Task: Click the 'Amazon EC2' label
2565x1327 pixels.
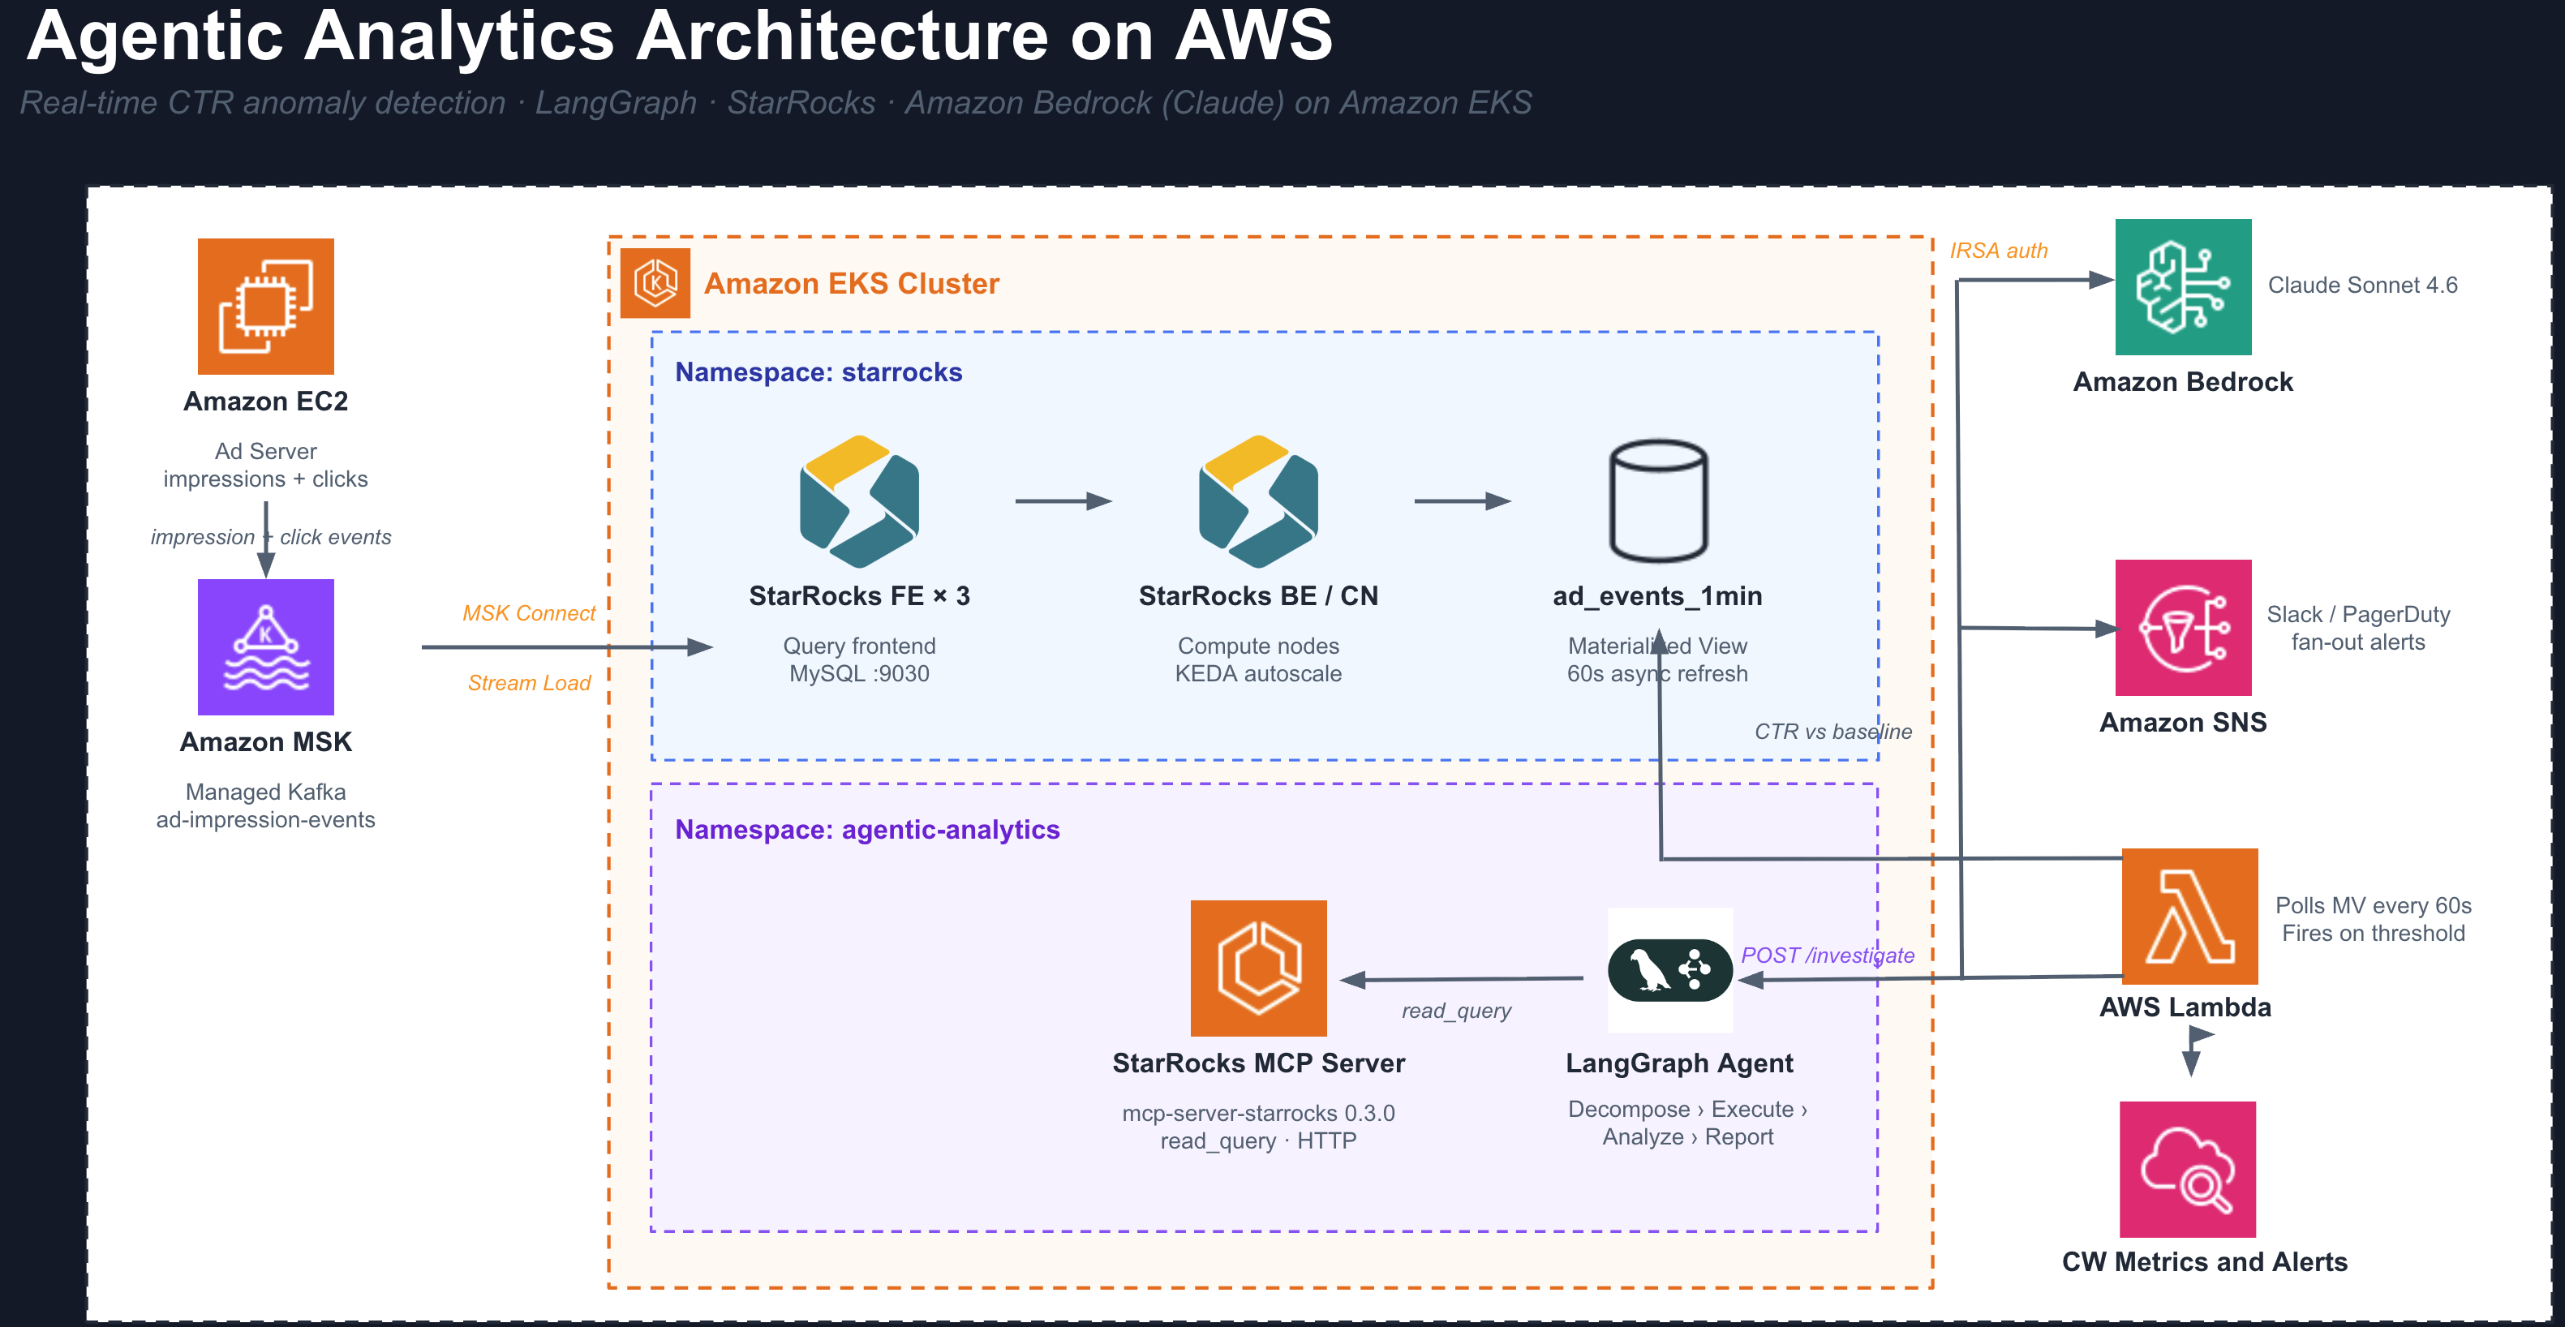Action: pyautogui.click(x=266, y=402)
